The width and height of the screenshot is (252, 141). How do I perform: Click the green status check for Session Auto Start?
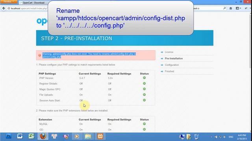click(x=145, y=100)
